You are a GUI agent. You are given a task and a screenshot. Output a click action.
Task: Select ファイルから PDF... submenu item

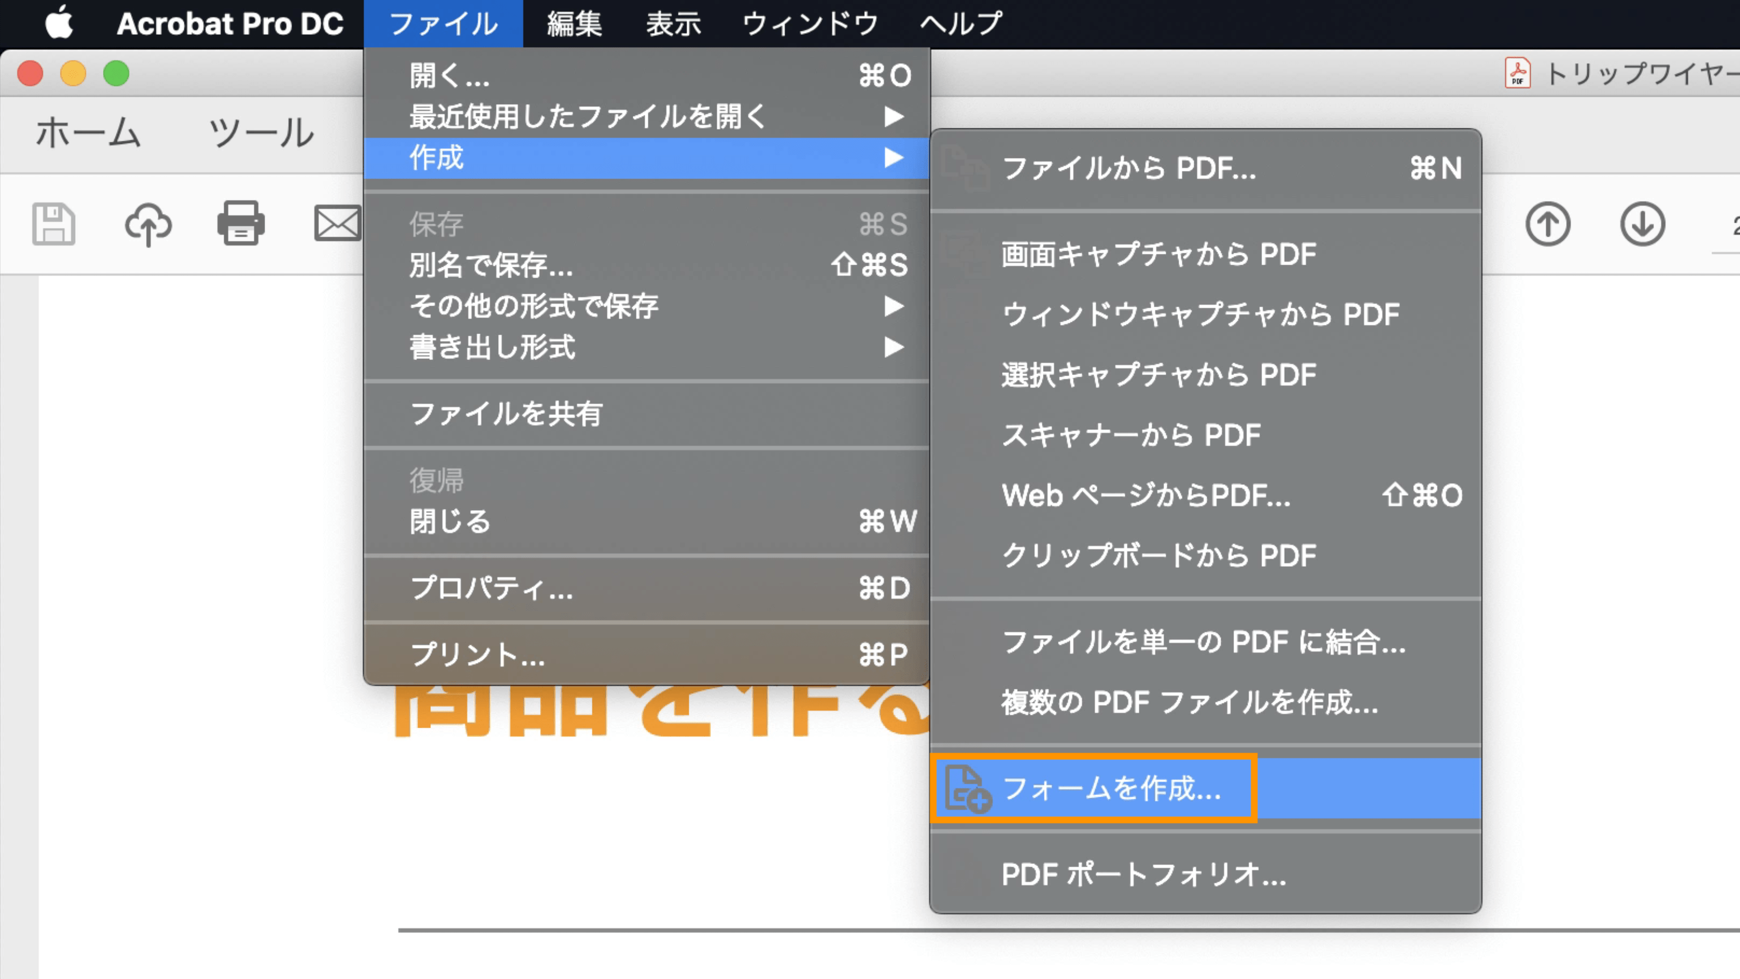pos(1206,168)
